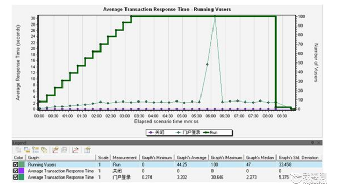
Task: Click the Graph's Average column header
Action: 192,158
